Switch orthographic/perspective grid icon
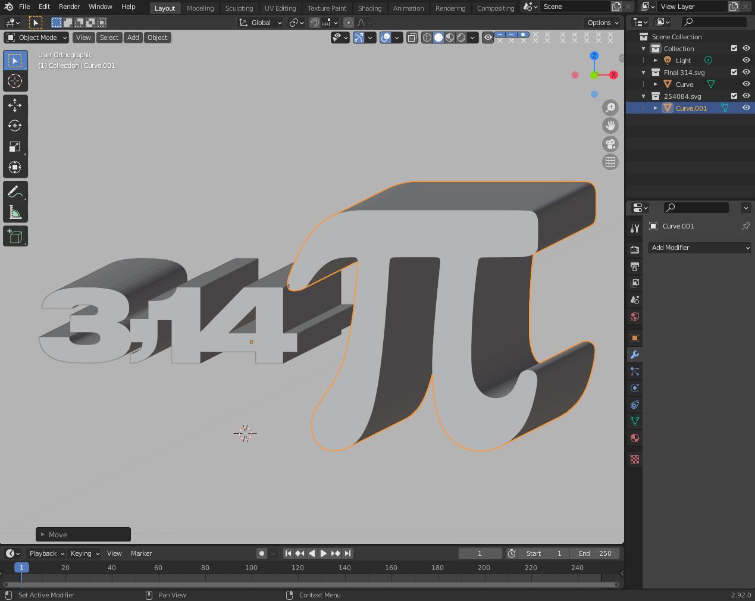The height and width of the screenshot is (601, 755). 610,162
